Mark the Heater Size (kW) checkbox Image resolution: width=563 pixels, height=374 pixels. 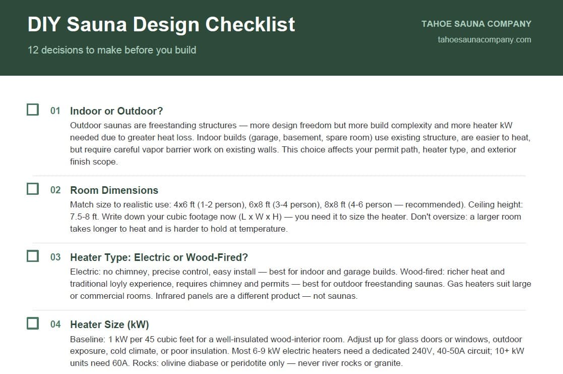[33, 324]
